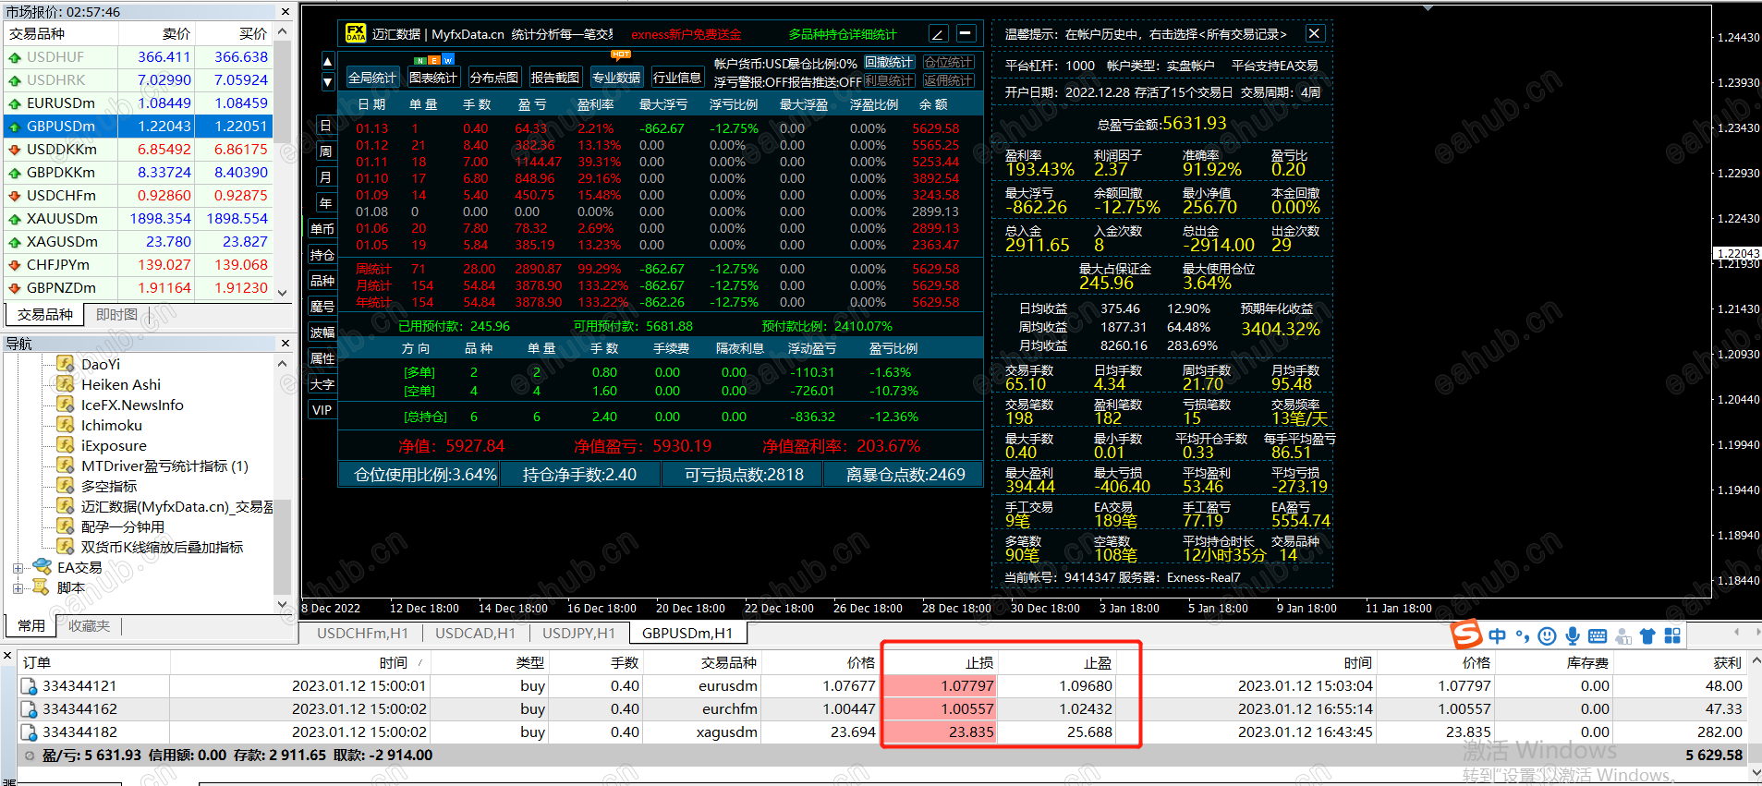
Task: Switch to the USDJPY,H1 chart tab
Action: coord(578,634)
